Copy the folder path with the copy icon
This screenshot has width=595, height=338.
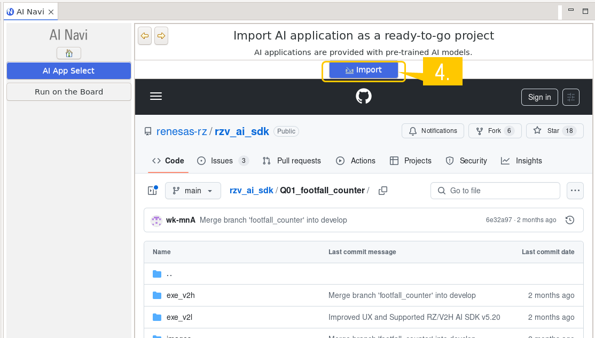click(x=382, y=191)
